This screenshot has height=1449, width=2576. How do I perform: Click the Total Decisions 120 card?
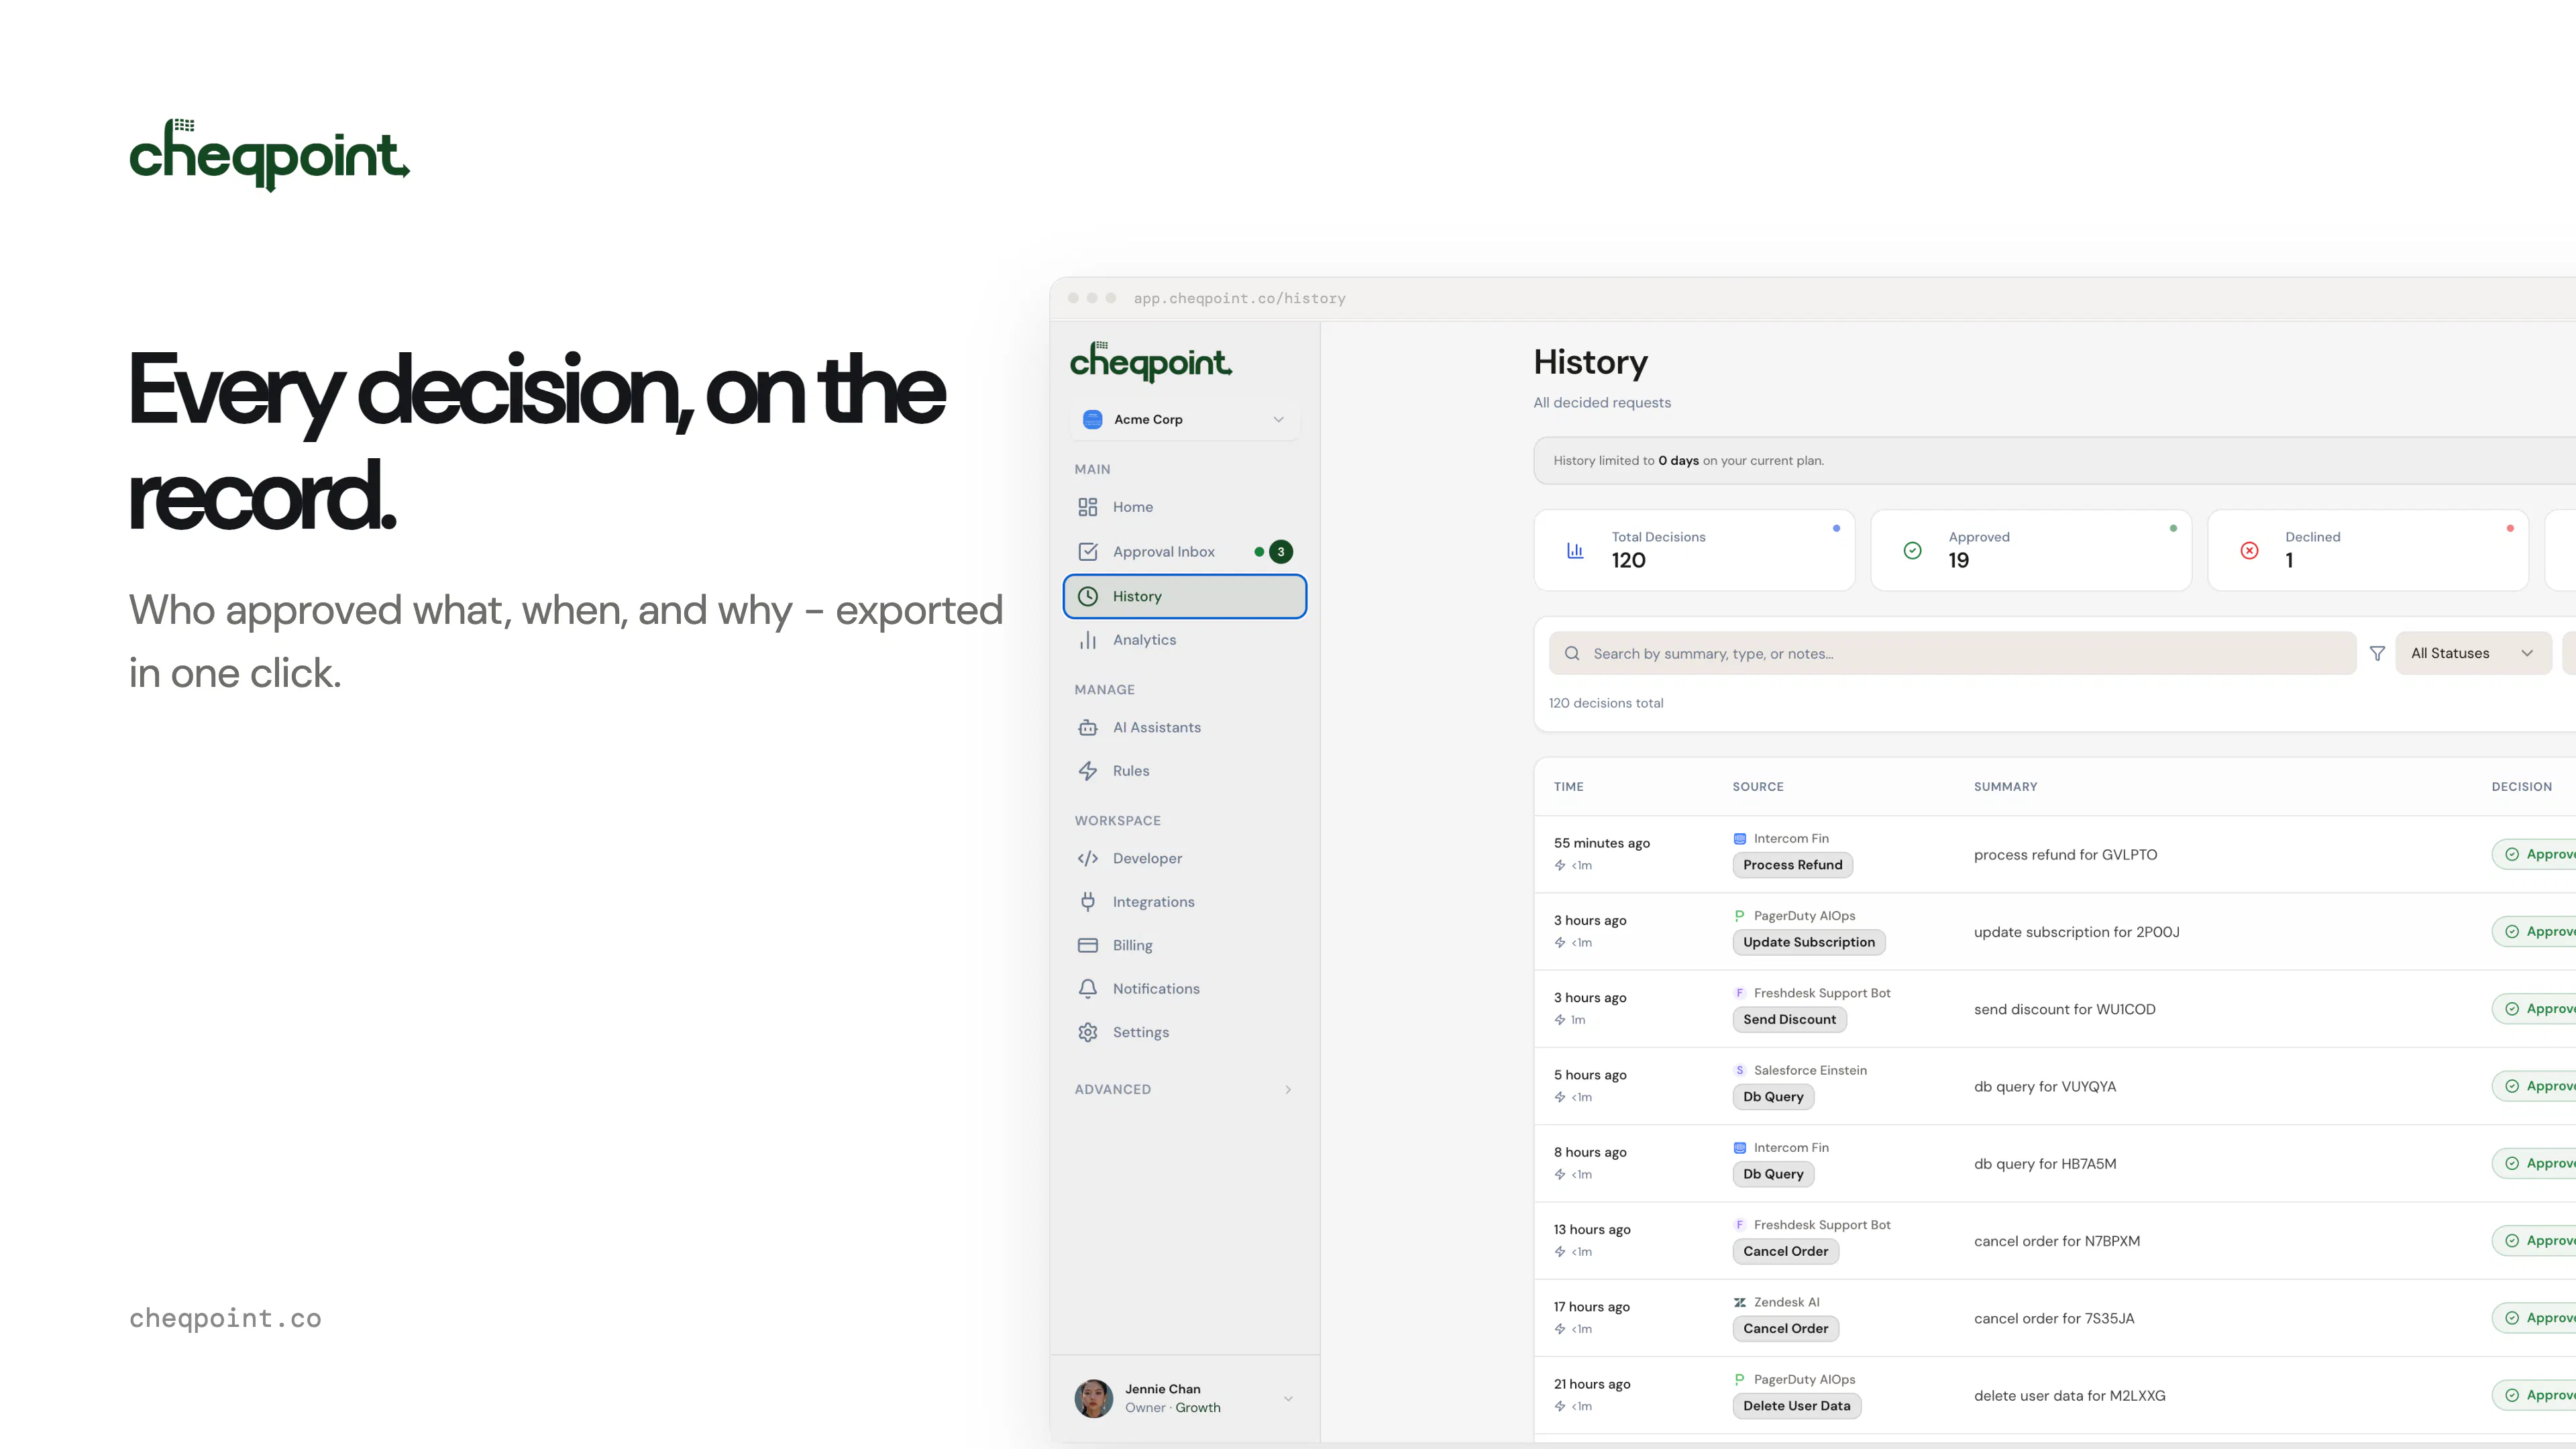point(1694,550)
